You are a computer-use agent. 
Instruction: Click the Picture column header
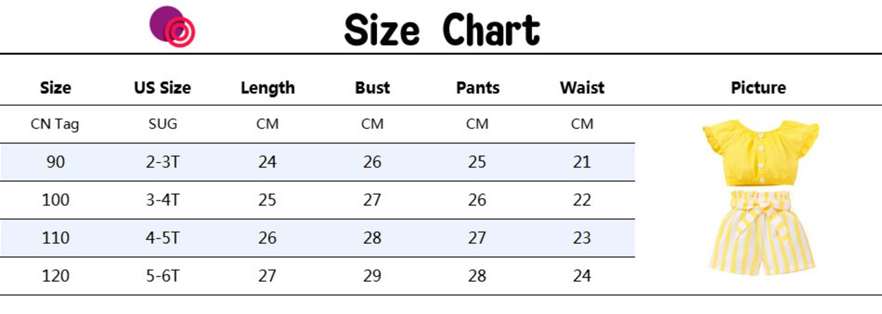coord(758,88)
